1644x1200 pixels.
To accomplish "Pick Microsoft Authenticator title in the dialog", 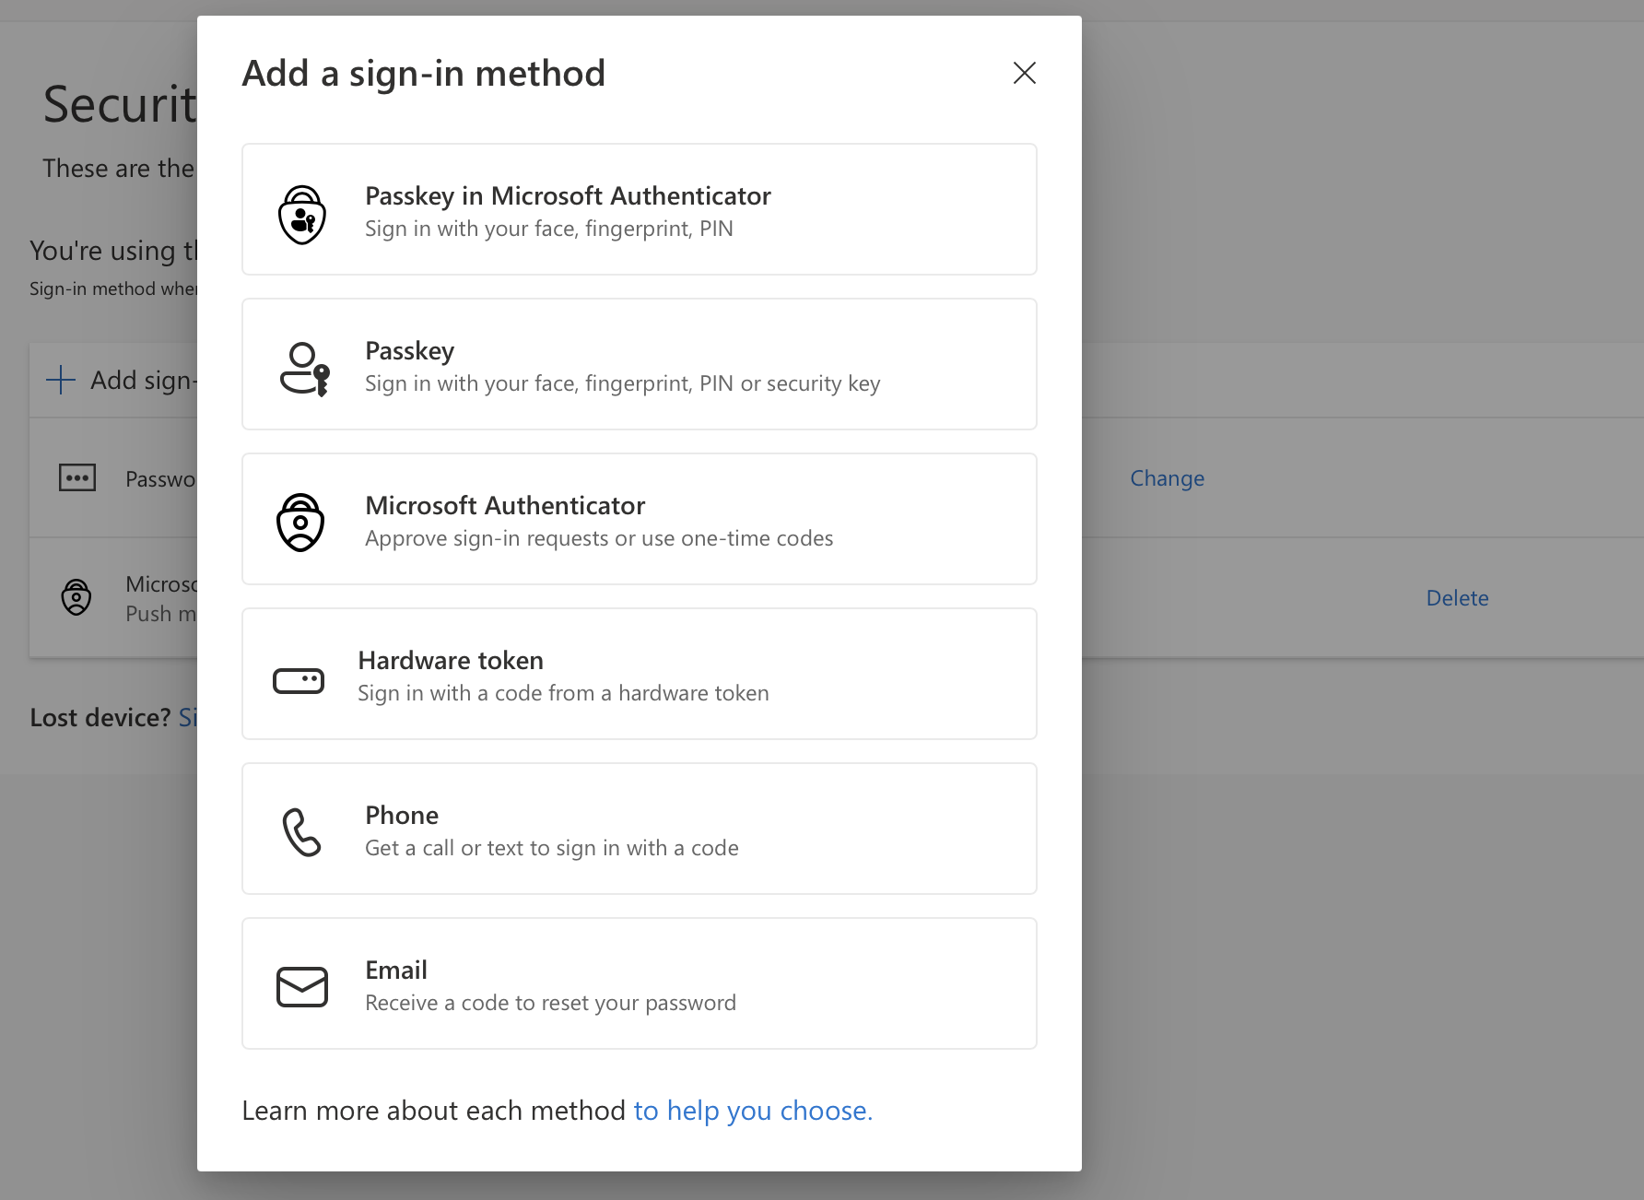I will point(505,505).
